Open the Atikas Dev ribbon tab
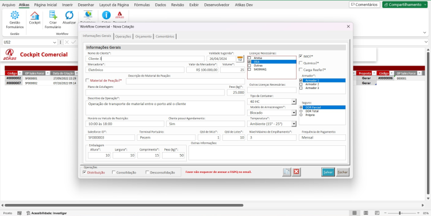 (x=244, y=5)
